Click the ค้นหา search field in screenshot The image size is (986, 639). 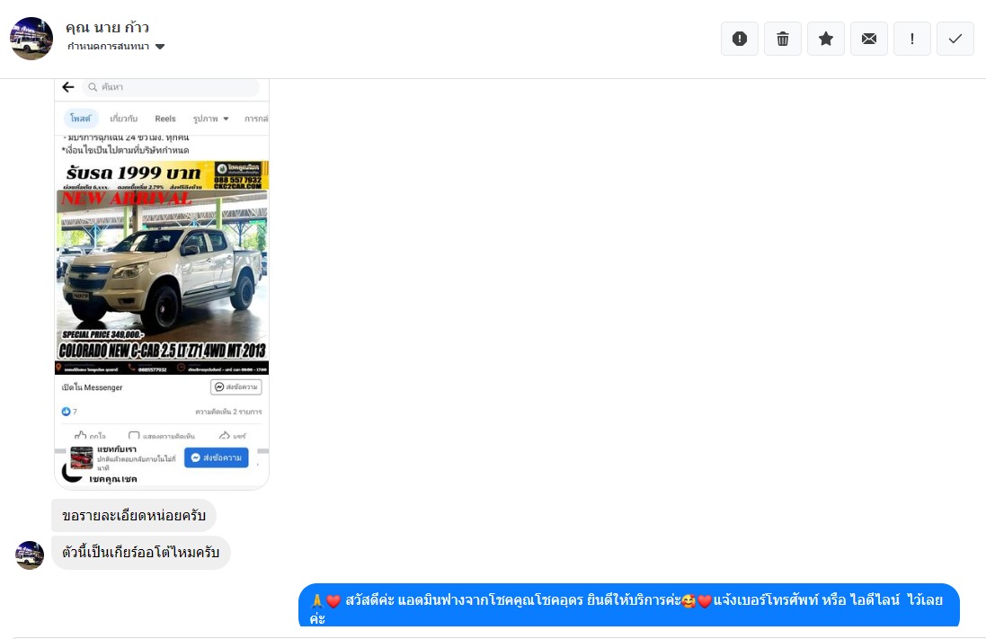click(x=171, y=87)
